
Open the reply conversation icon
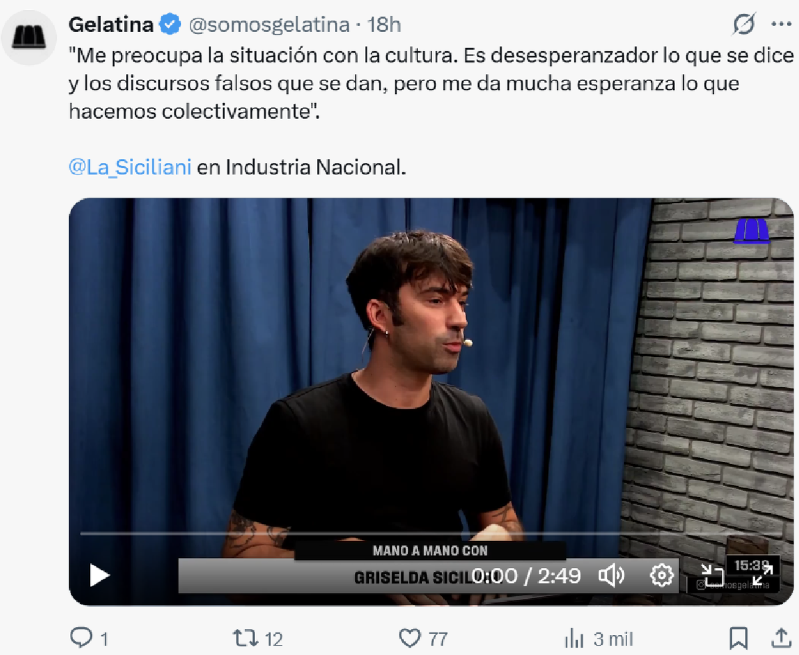click(x=83, y=638)
